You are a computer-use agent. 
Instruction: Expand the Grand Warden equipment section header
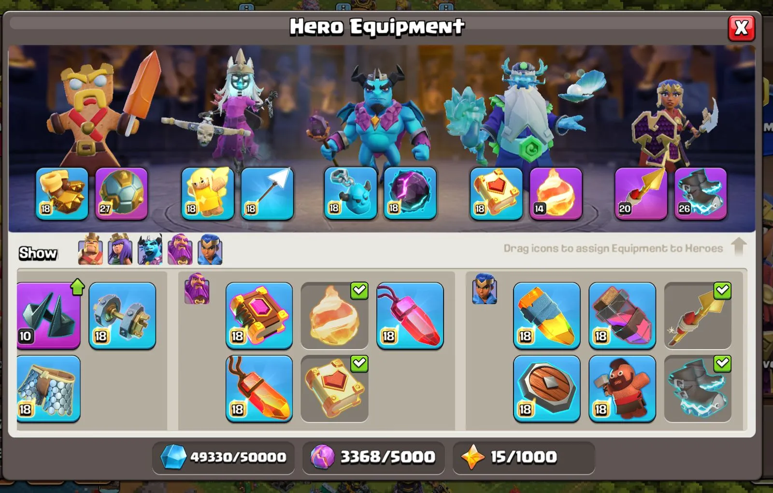197,289
